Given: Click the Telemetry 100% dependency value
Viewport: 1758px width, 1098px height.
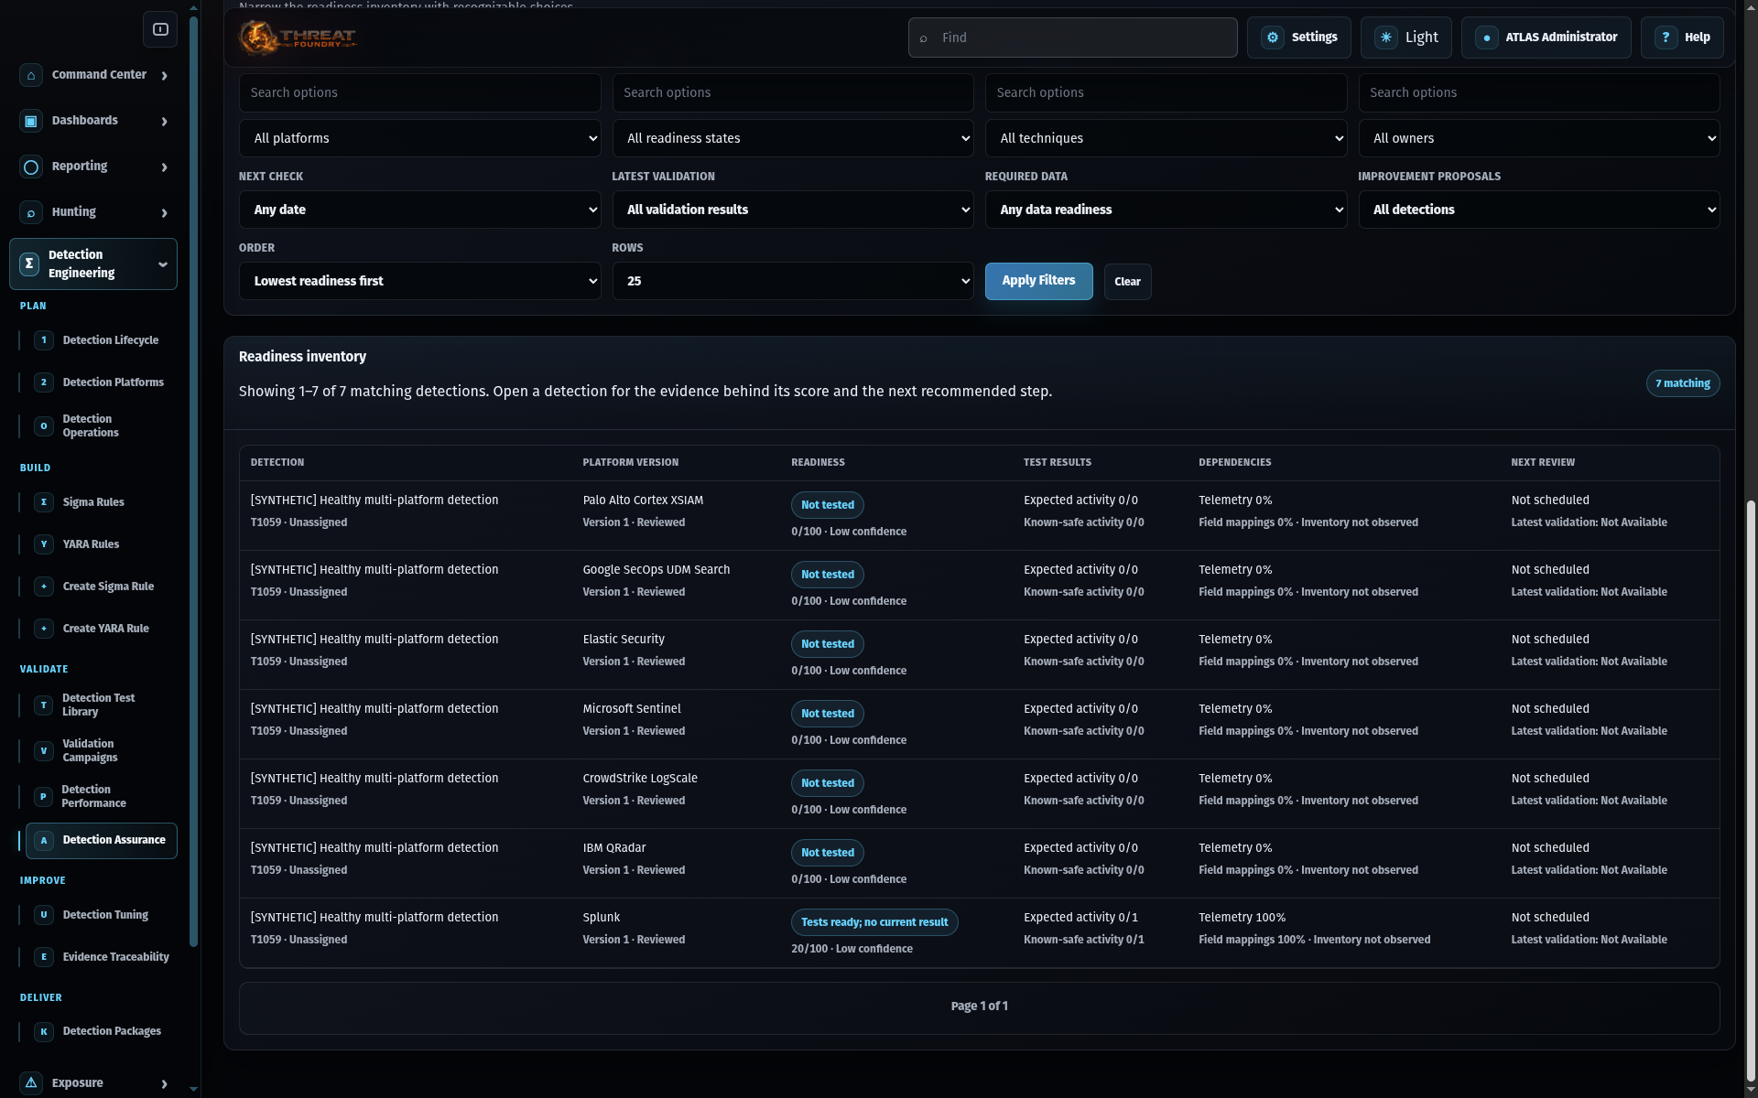Looking at the screenshot, I should [1243, 918].
